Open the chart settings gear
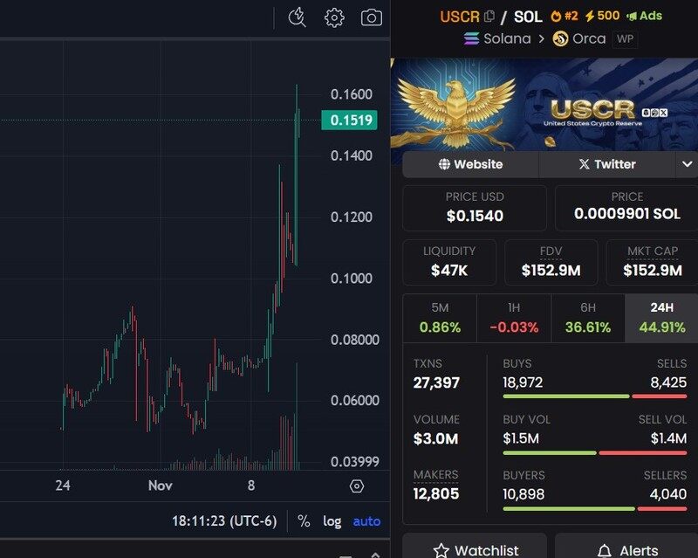This screenshot has width=698, height=558. point(334,17)
